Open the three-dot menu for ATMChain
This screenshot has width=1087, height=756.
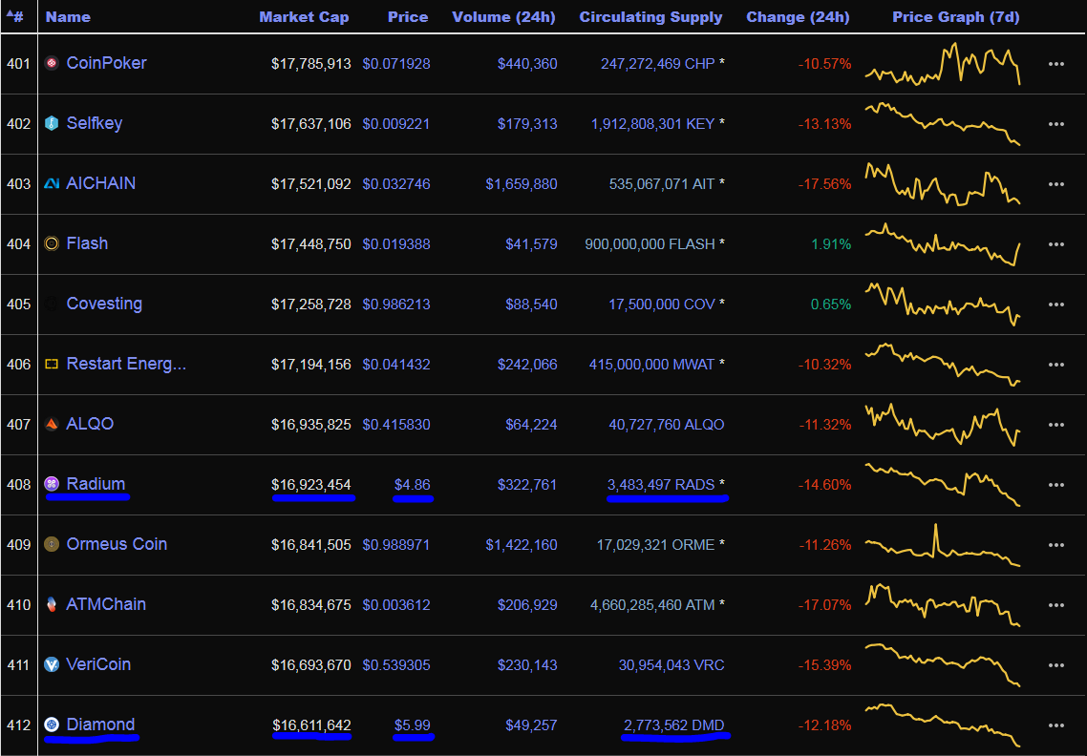1056,605
